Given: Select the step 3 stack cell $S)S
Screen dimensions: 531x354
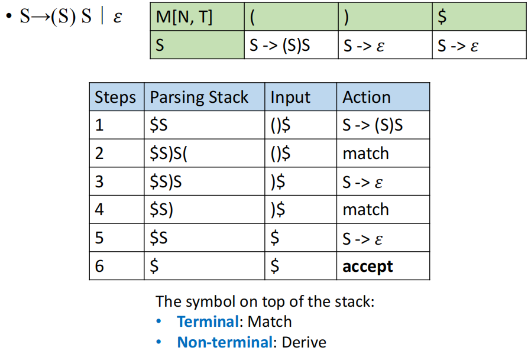Looking at the screenshot, I should (166, 181).
